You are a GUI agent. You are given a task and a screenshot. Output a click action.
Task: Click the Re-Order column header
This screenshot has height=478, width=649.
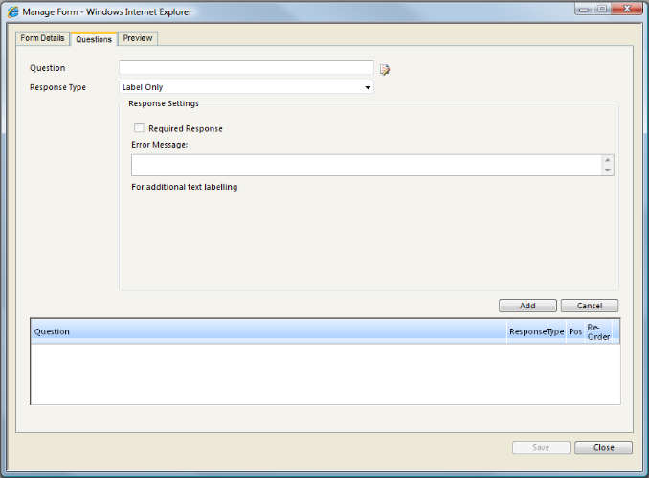598,331
